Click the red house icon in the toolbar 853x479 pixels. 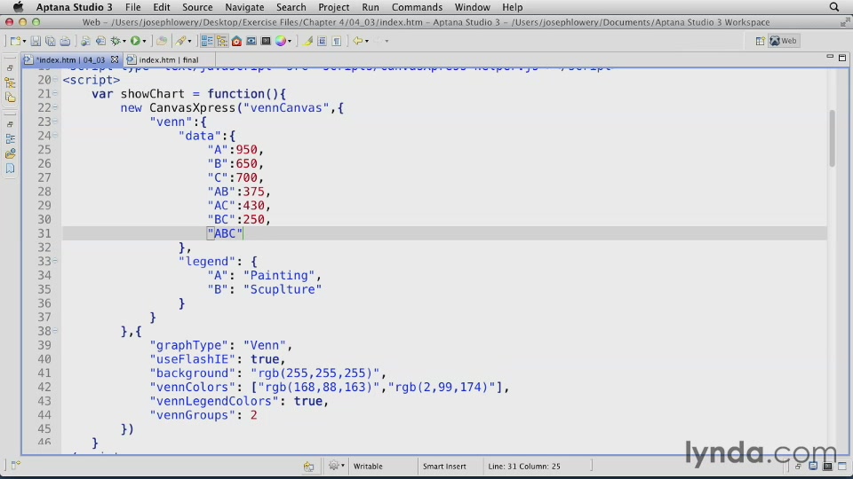(x=236, y=41)
